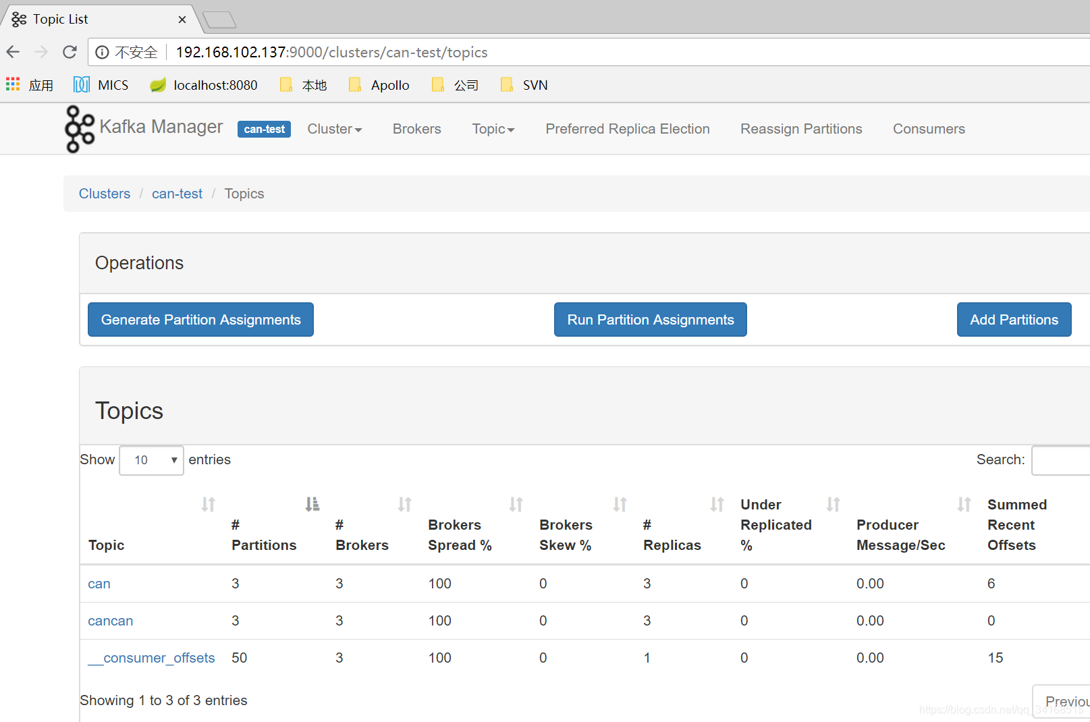The image size is (1090, 722).
Task: Sort by Producer Message/Sec icon
Action: click(964, 504)
